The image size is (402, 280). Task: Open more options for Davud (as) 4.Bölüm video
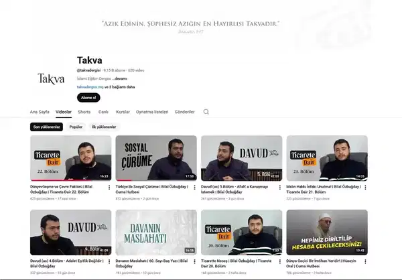109,261
